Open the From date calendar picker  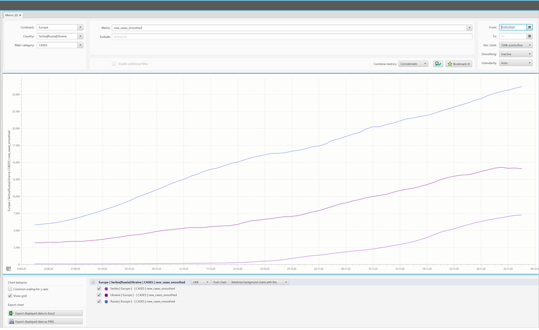tap(530, 28)
